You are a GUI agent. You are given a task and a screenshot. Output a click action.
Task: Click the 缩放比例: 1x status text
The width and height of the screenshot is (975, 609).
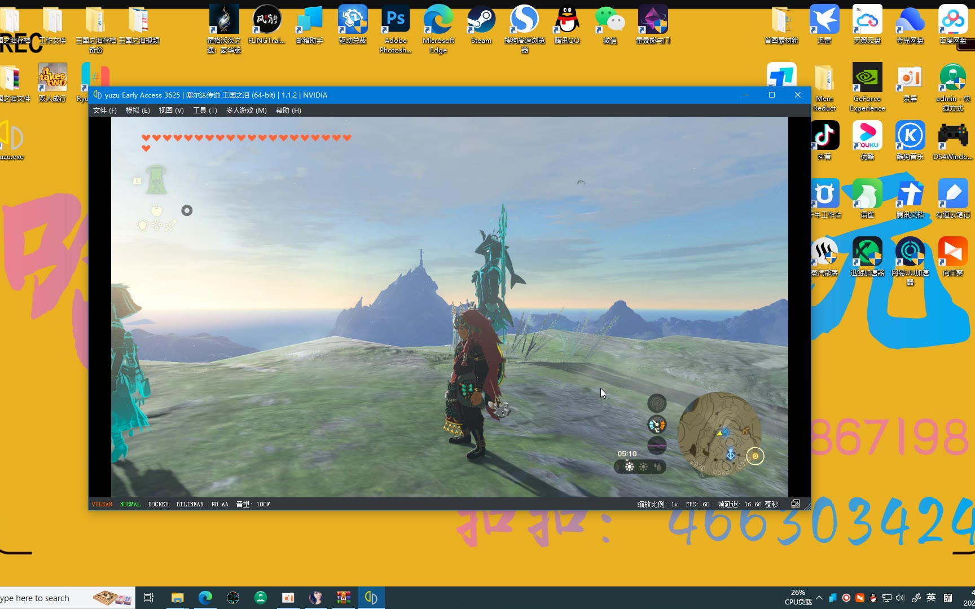(657, 504)
